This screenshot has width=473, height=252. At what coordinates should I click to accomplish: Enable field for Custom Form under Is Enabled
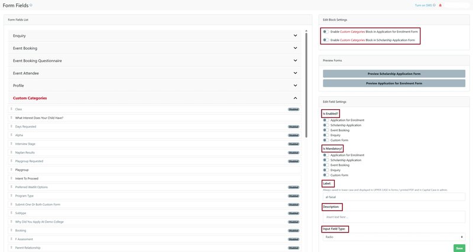click(x=326, y=140)
